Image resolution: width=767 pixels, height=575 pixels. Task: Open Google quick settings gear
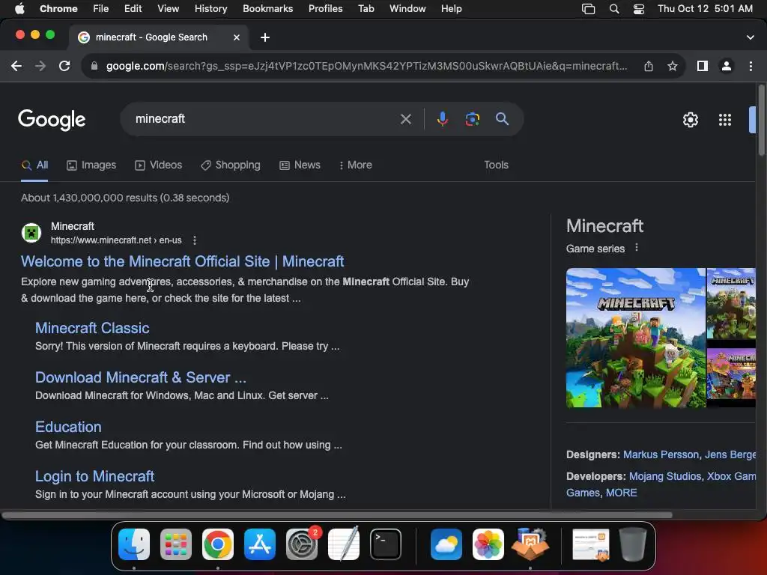pyautogui.click(x=690, y=120)
